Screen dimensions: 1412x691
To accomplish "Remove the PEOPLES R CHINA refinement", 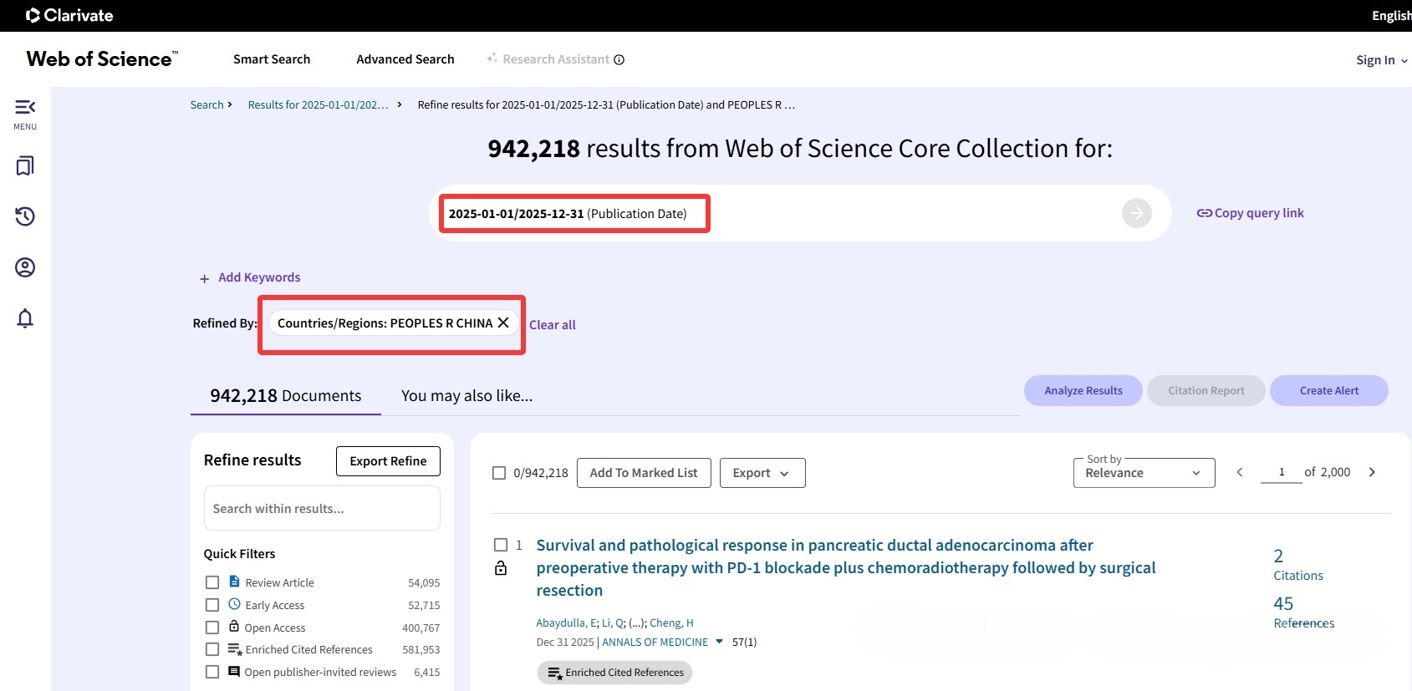I will point(503,323).
